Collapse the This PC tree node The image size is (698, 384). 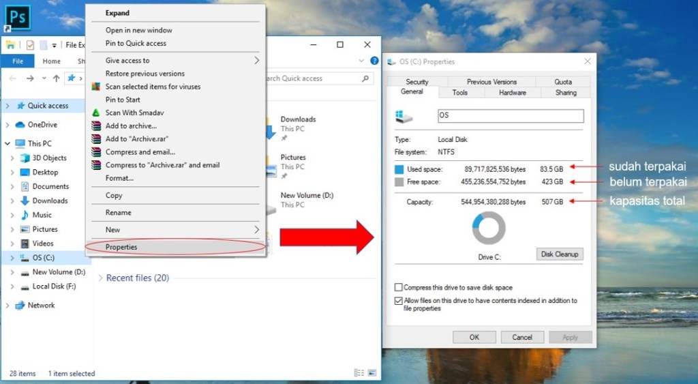[x=7, y=144]
